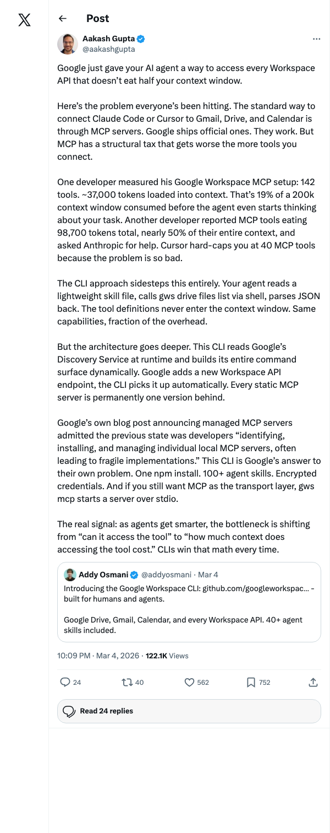Viewport: 330px width, 833px height.
Task: View Aakash Gupta's profile picture
Action: coord(67,43)
